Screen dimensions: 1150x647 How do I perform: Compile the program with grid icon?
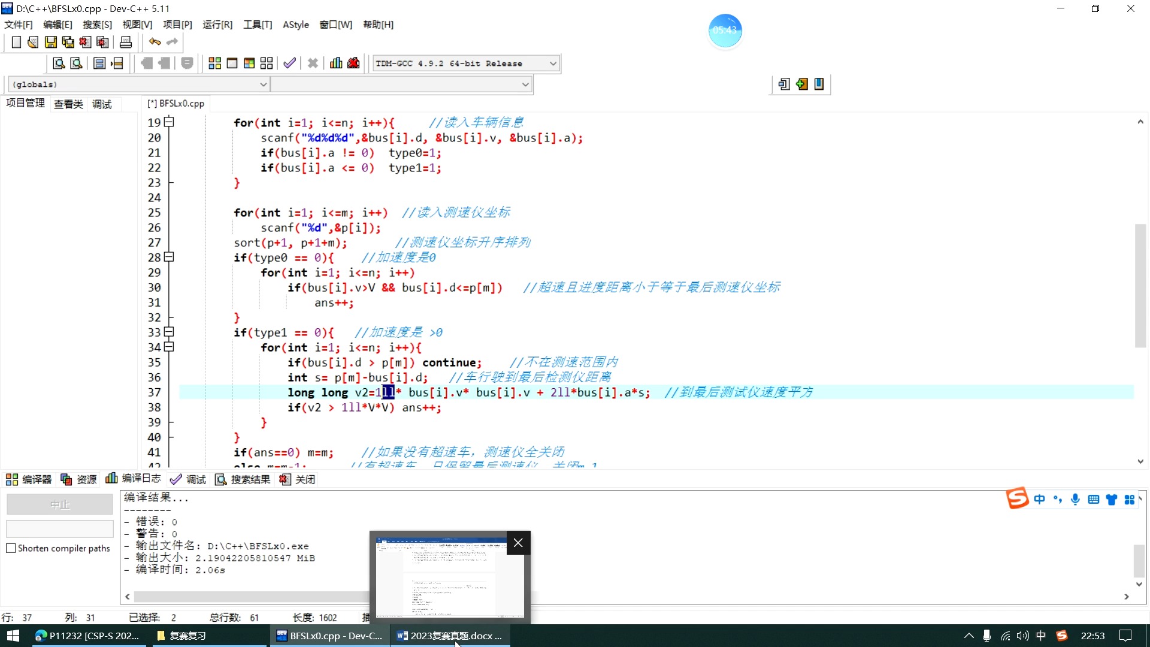214,63
